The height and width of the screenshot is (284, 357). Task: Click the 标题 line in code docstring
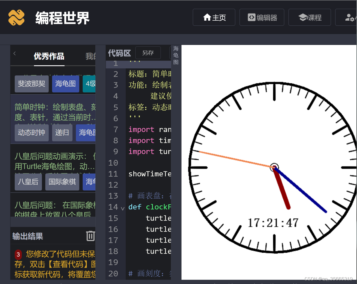[150, 74]
